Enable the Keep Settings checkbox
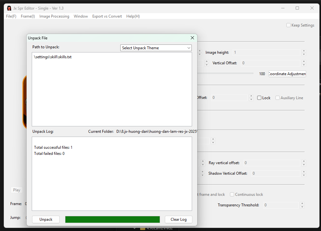 point(289,25)
